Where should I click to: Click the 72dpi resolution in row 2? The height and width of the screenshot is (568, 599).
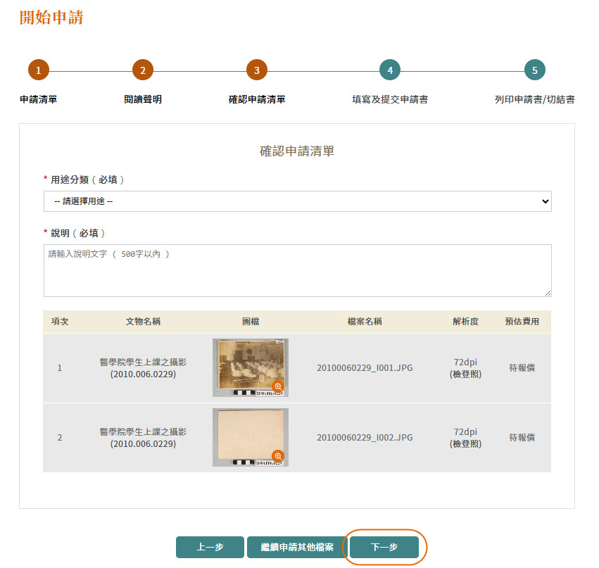click(465, 431)
